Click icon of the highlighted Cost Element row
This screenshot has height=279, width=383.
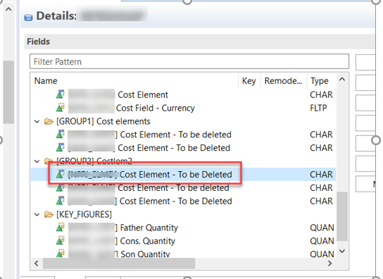[60, 174]
